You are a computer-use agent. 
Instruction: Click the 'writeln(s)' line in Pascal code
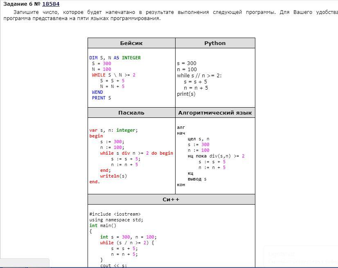[113, 176]
